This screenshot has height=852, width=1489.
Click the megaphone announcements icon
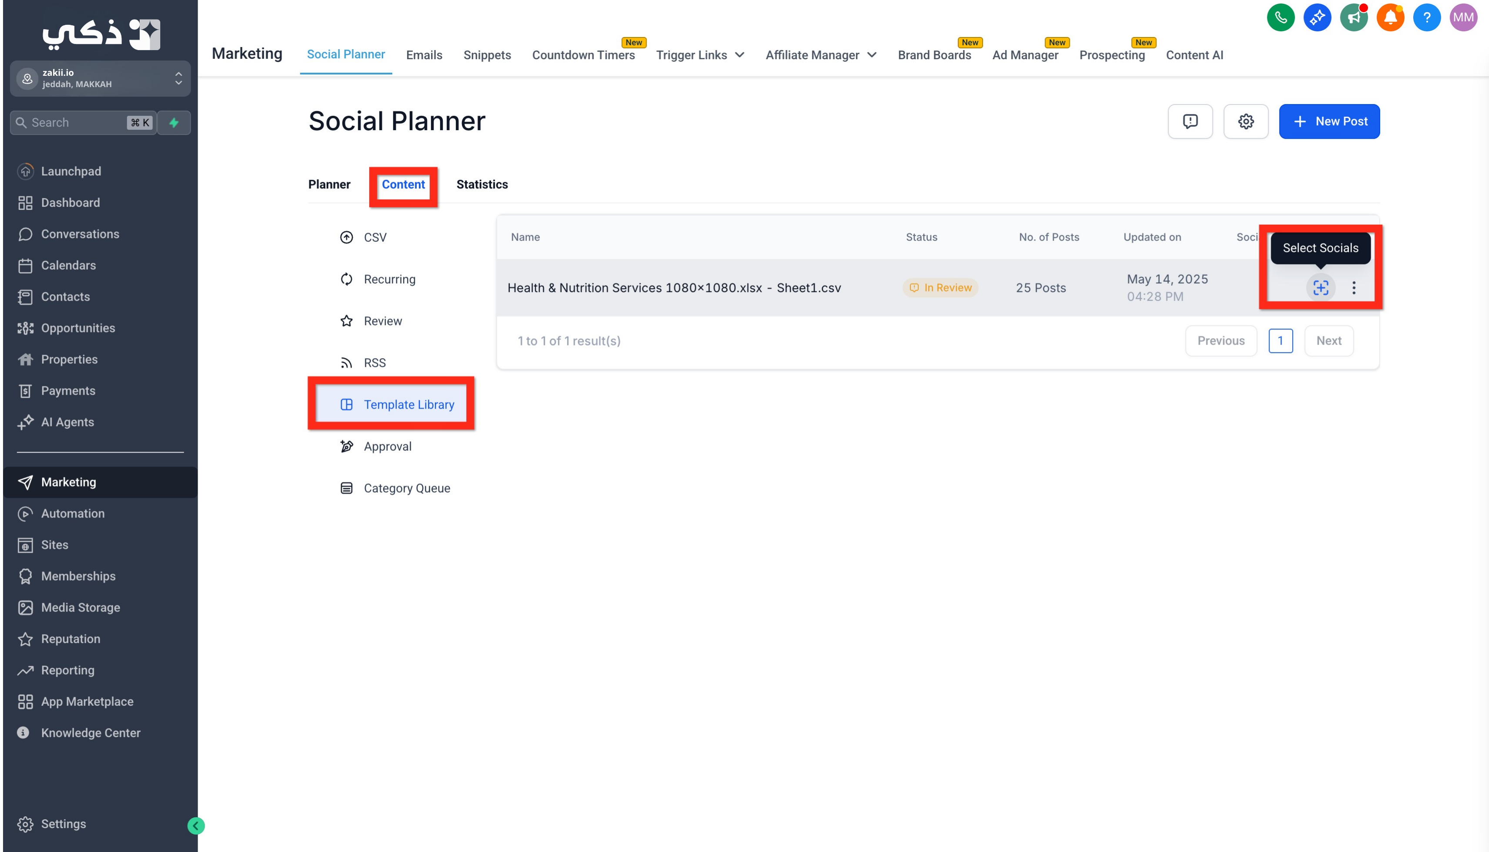(x=1353, y=17)
